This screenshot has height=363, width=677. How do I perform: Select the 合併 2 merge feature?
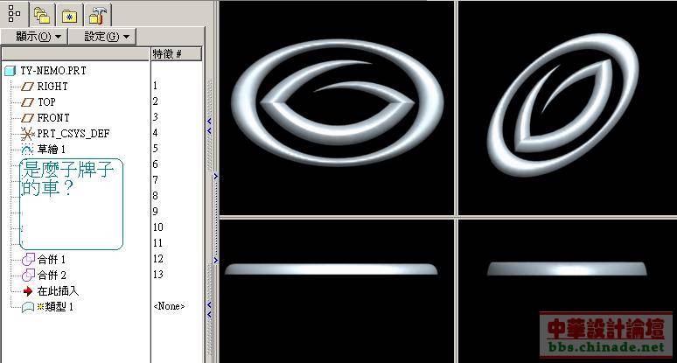click(52, 276)
